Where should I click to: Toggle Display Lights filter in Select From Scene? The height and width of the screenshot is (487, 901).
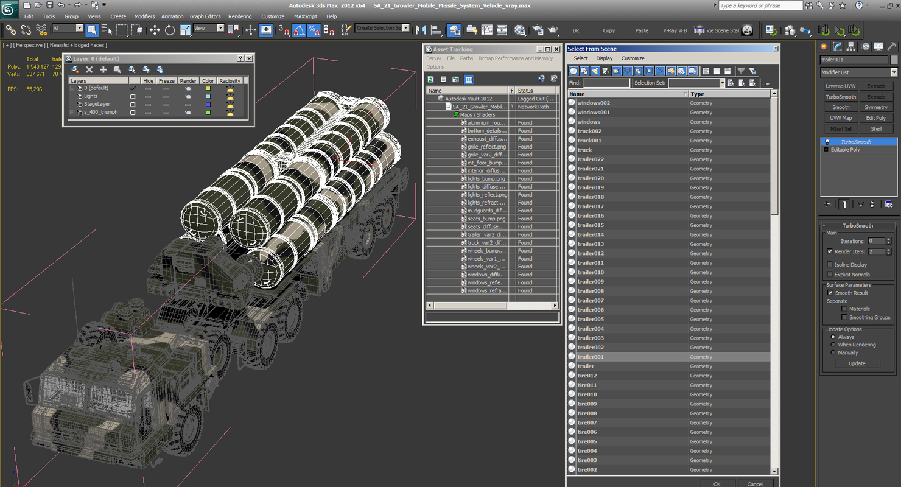tap(595, 71)
